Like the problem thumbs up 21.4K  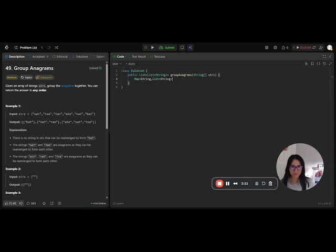(x=10, y=203)
